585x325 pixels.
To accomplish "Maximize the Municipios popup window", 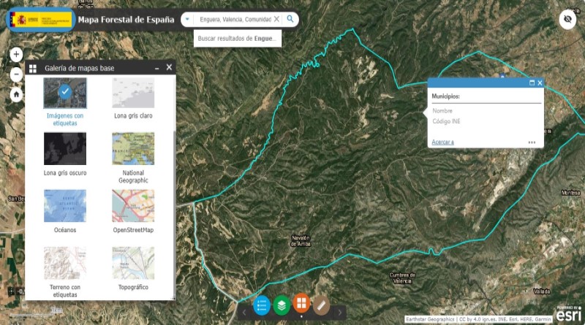I will 532,83.
